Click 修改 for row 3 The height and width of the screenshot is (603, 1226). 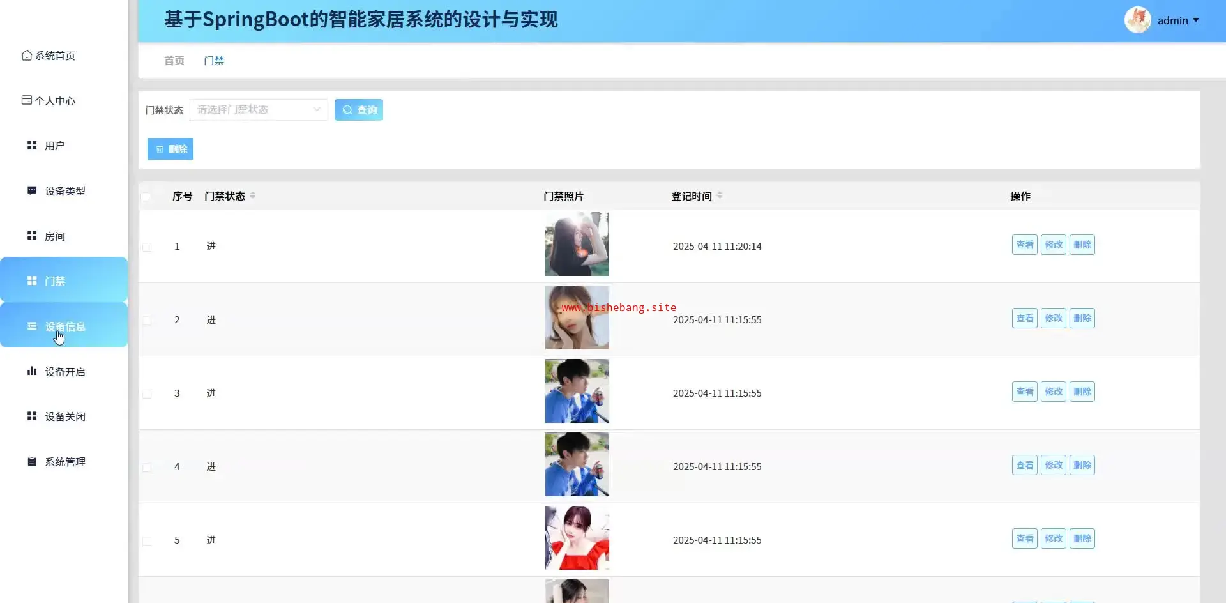point(1054,392)
